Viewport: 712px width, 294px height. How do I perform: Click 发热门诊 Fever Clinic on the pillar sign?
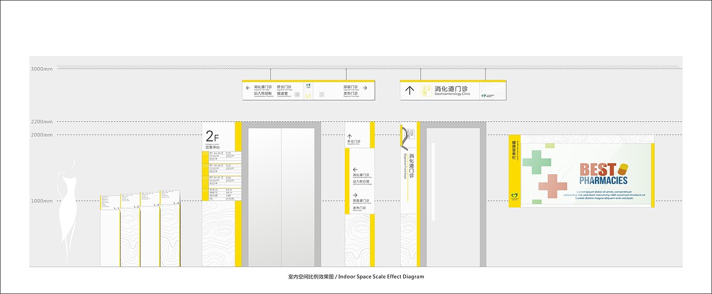click(359, 209)
